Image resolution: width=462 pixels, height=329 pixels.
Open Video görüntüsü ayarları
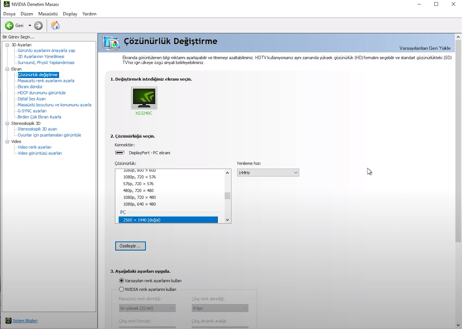(x=40, y=153)
